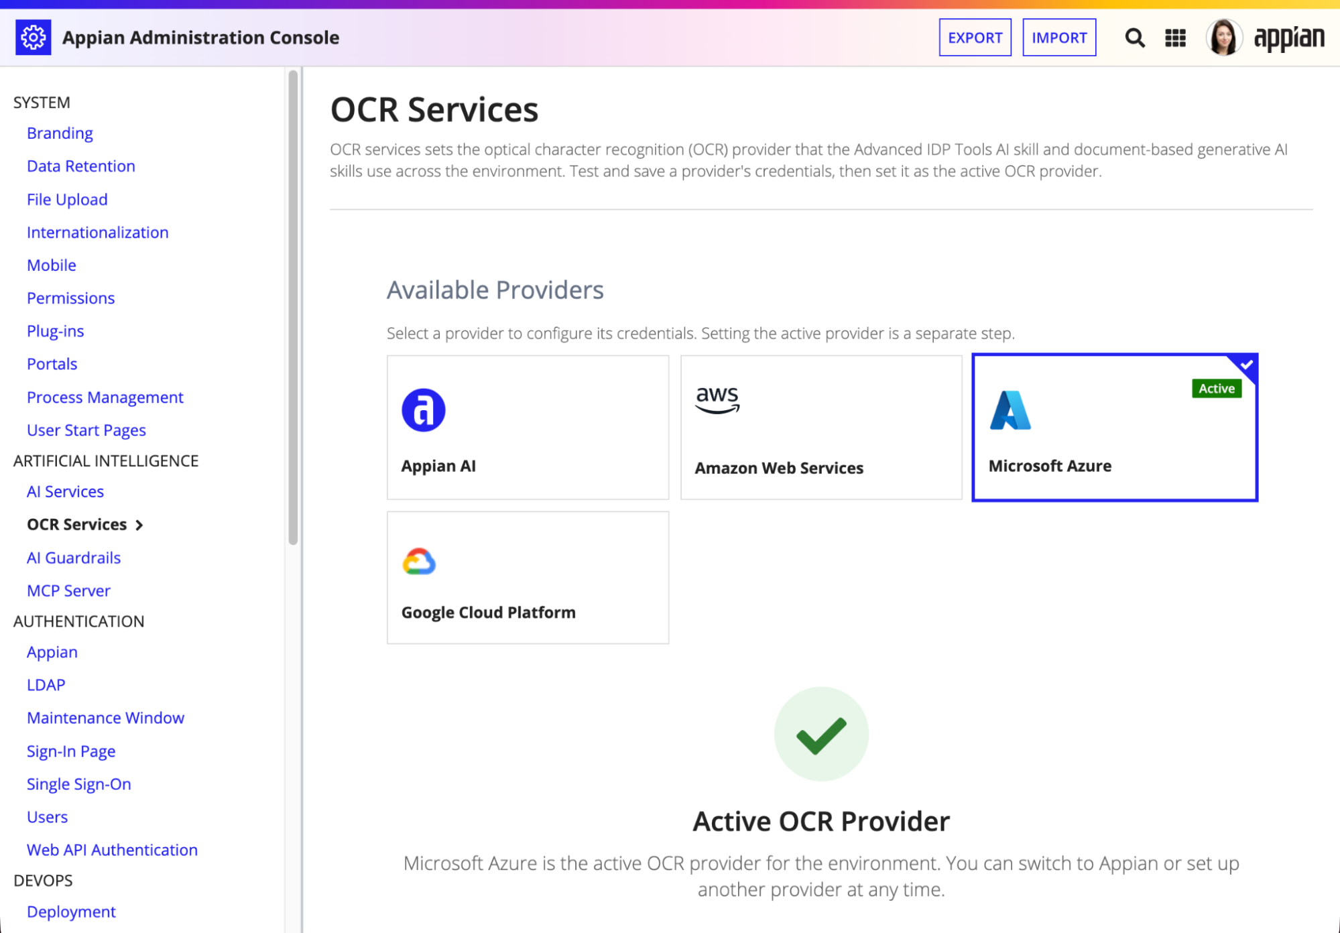This screenshot has width=1340, height=933.
Task: Open Sign-In Page settings
Action: click(x=71, y=751)
